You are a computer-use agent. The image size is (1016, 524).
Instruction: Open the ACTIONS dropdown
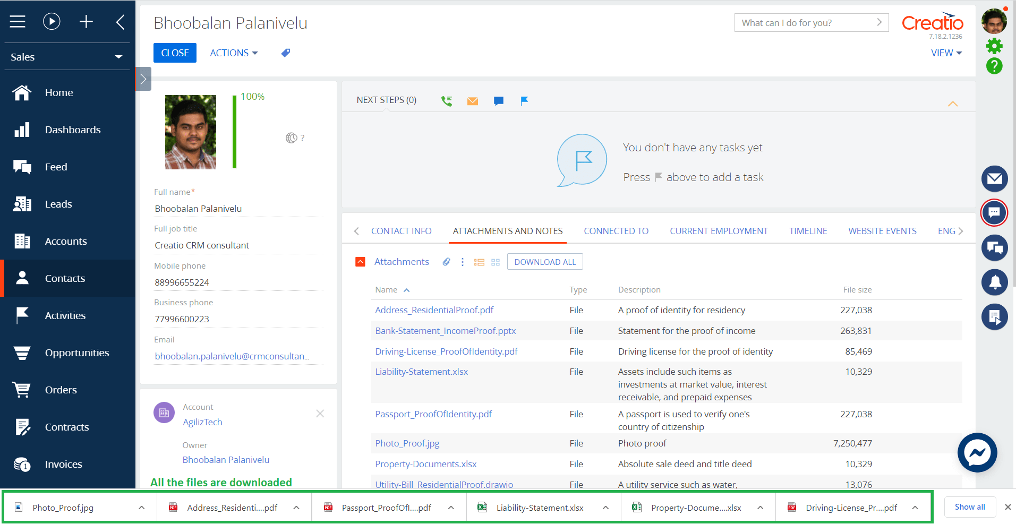pos(233,53)
